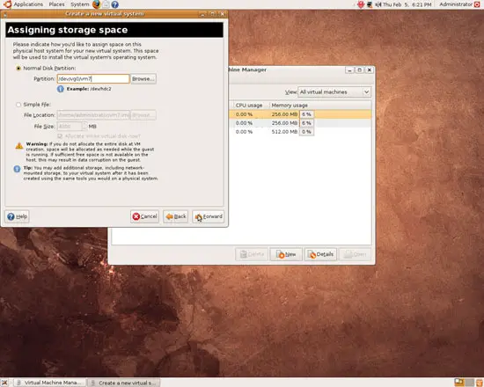The height and width of the screenshot is (387, 484).
Task: Toggle allocate entire virtual disk checkbox
Action: [60, 136]
